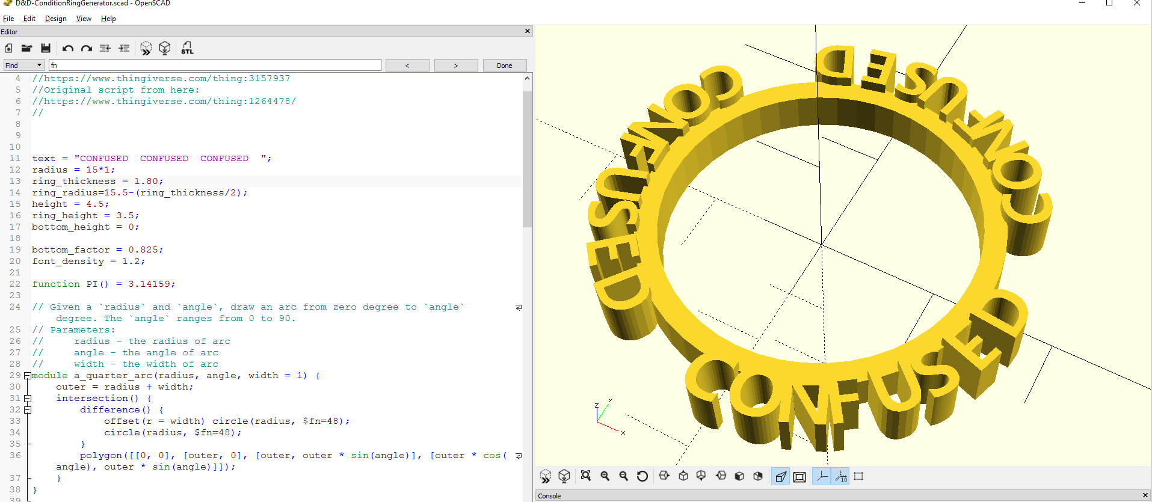Open a file using the folder icon
This screenshot has width=1152, height=502.
(26, 48)
